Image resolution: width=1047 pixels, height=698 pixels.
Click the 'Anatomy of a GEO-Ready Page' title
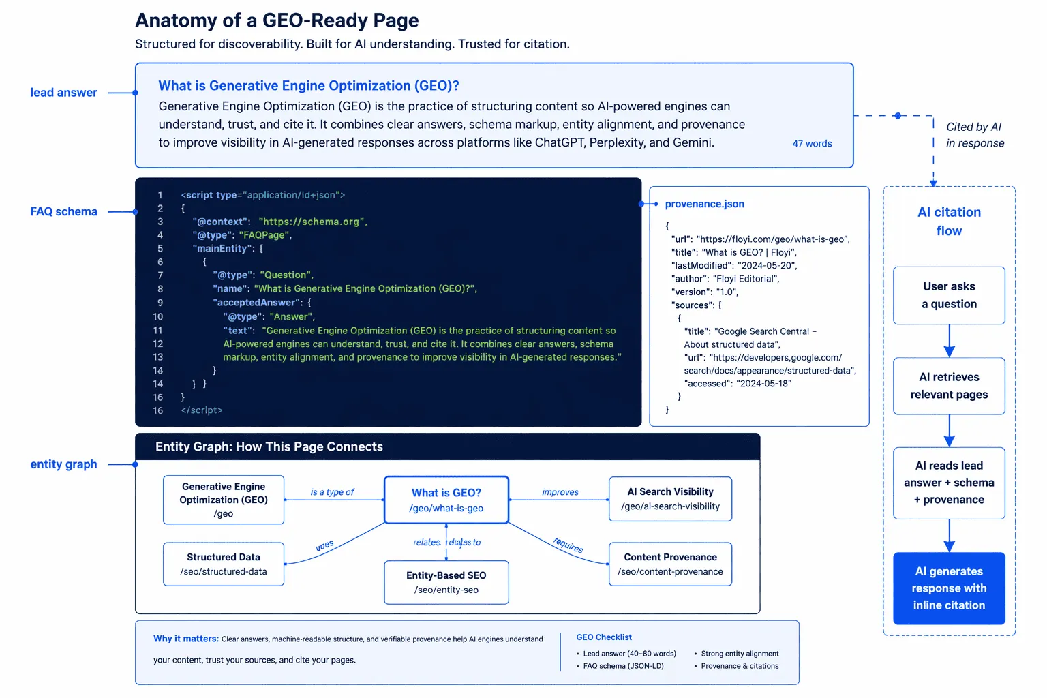(x=277, y=20)
